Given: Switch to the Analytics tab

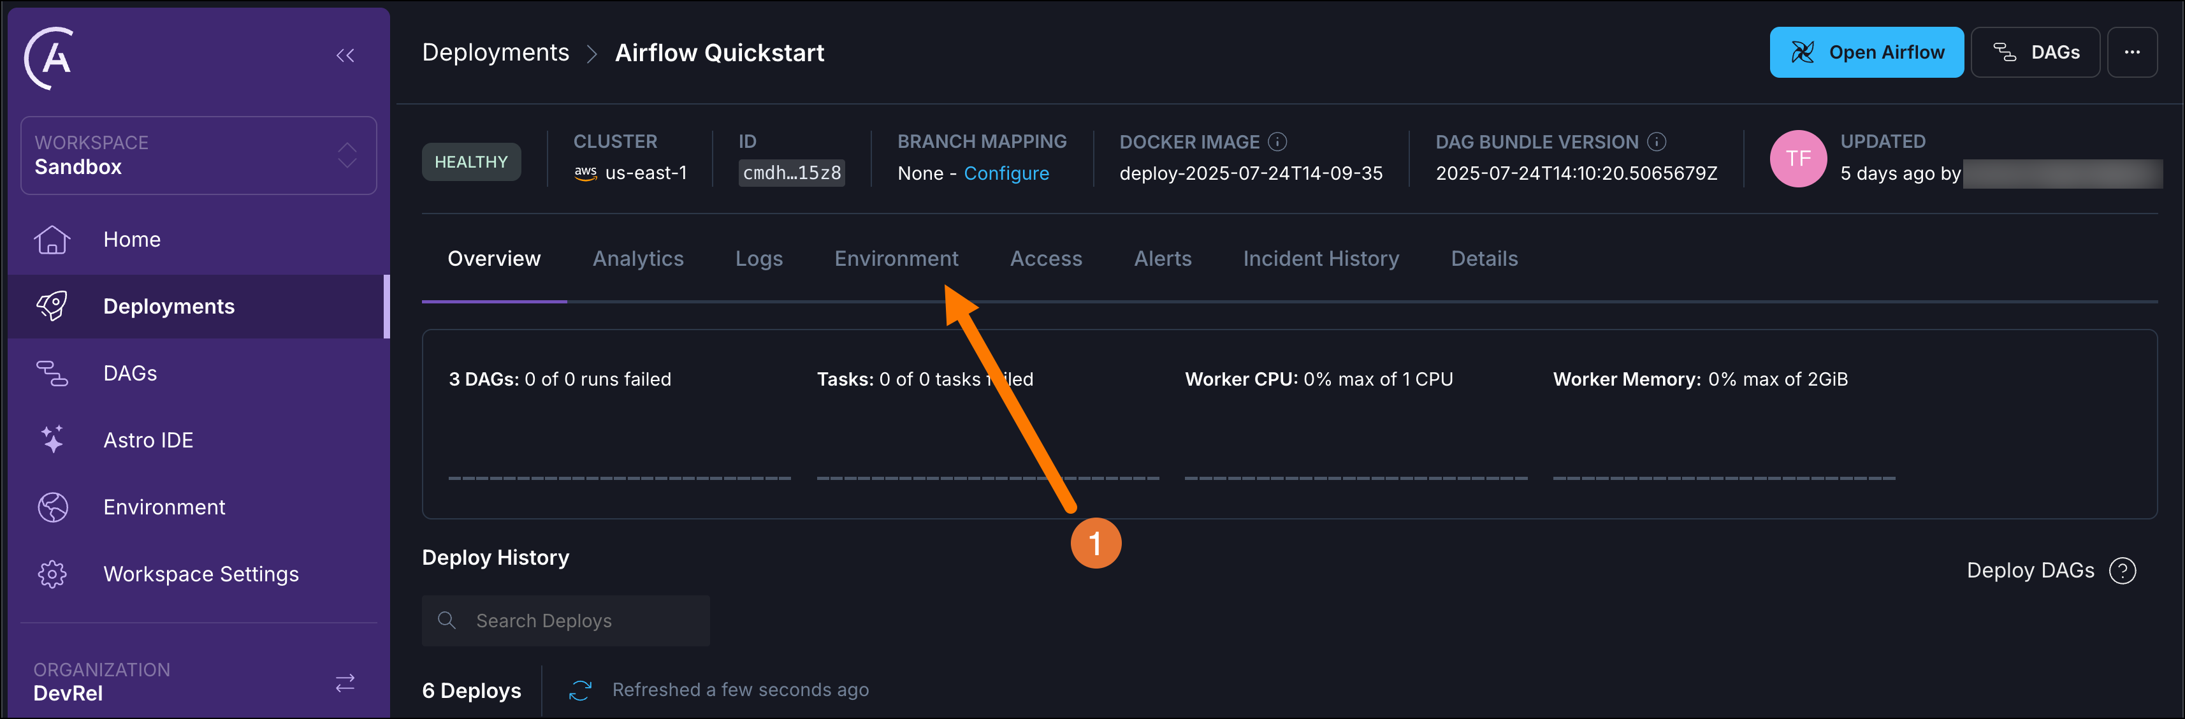Looking at the screenshot, I should pyautogui.click(x=638, y=259).
